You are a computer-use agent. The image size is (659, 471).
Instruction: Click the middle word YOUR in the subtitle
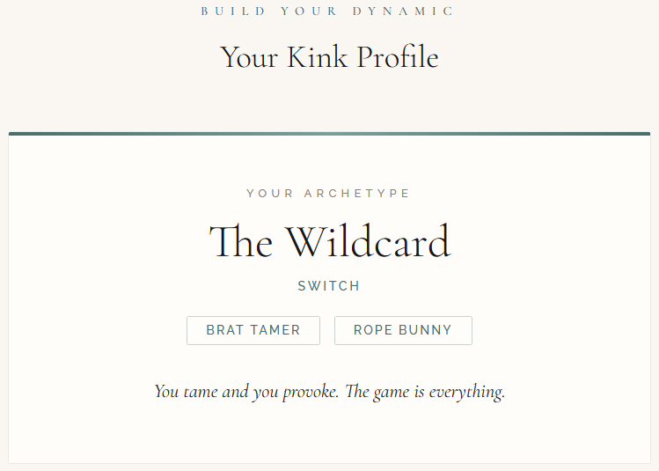tap(308, 11)
